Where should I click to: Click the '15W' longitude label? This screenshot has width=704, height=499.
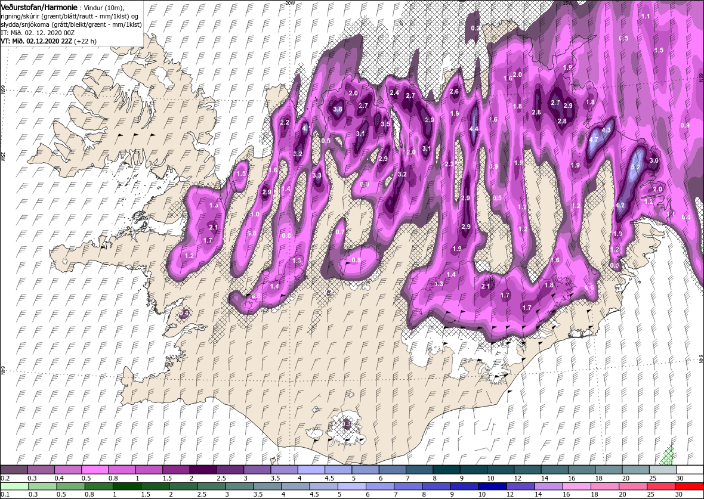tap(567, 3)
